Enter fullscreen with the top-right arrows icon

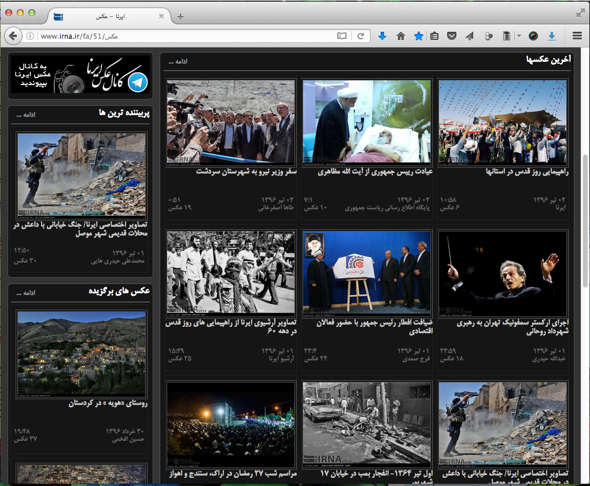tap(581, 13)
